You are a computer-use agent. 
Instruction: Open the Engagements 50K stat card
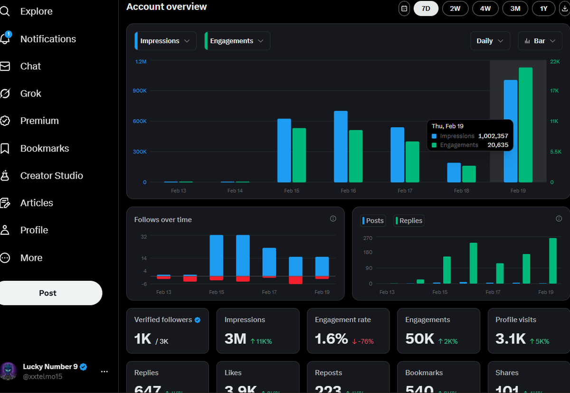click(438, 331)
